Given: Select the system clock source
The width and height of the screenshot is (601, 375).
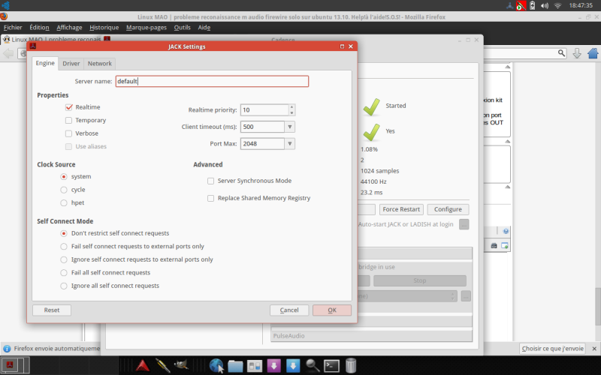Looking at the screenshot, I should click(64, 177).
